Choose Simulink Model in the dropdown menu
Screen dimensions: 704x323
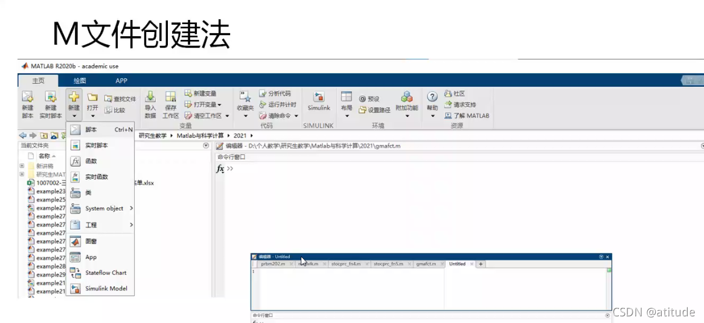point(106,289)
